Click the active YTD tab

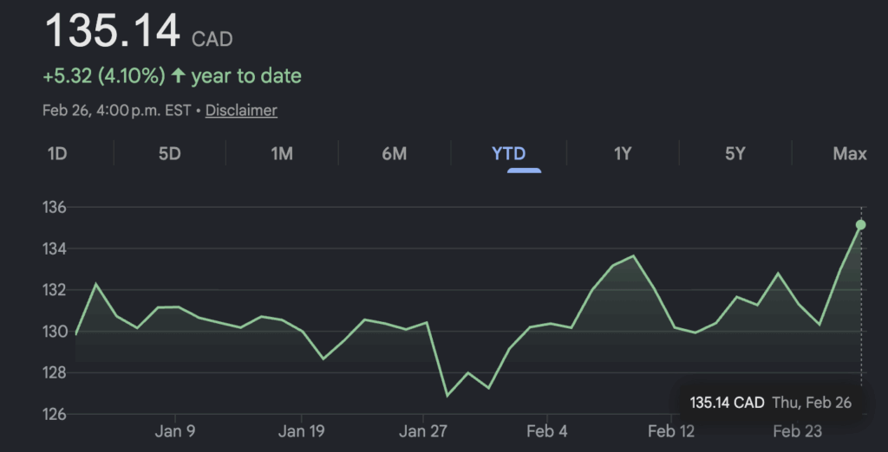pyautogui.click(x=508, y=154)
